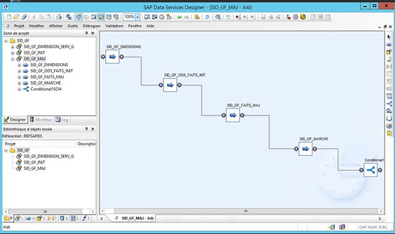The image size is (395, 234).
Task: Click canvas scroll left arrow
Action: point(103,211)
